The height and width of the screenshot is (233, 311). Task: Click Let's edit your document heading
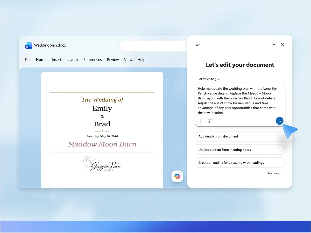pyautogui.click(x=240, y=65)
